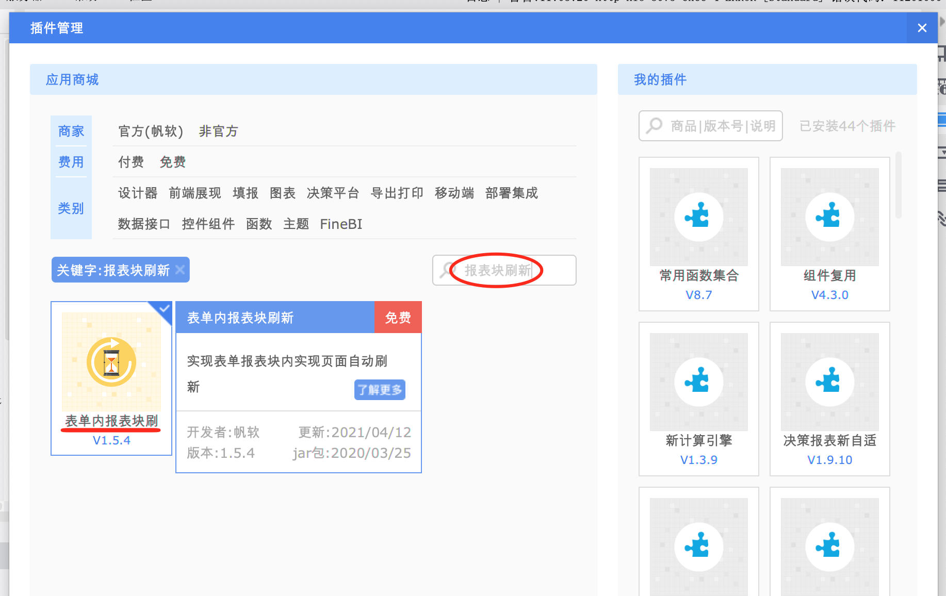Click the store keyword search field

point(504,270)
